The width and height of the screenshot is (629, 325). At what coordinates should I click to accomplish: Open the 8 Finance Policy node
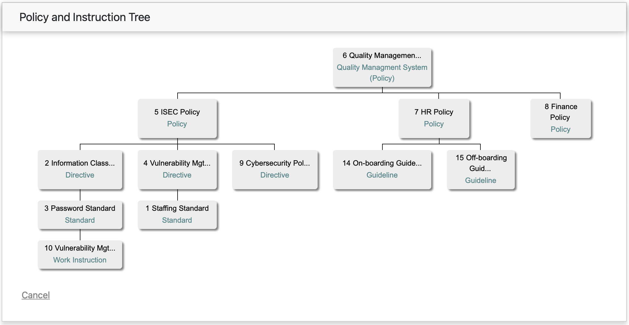tap(561, 112)
